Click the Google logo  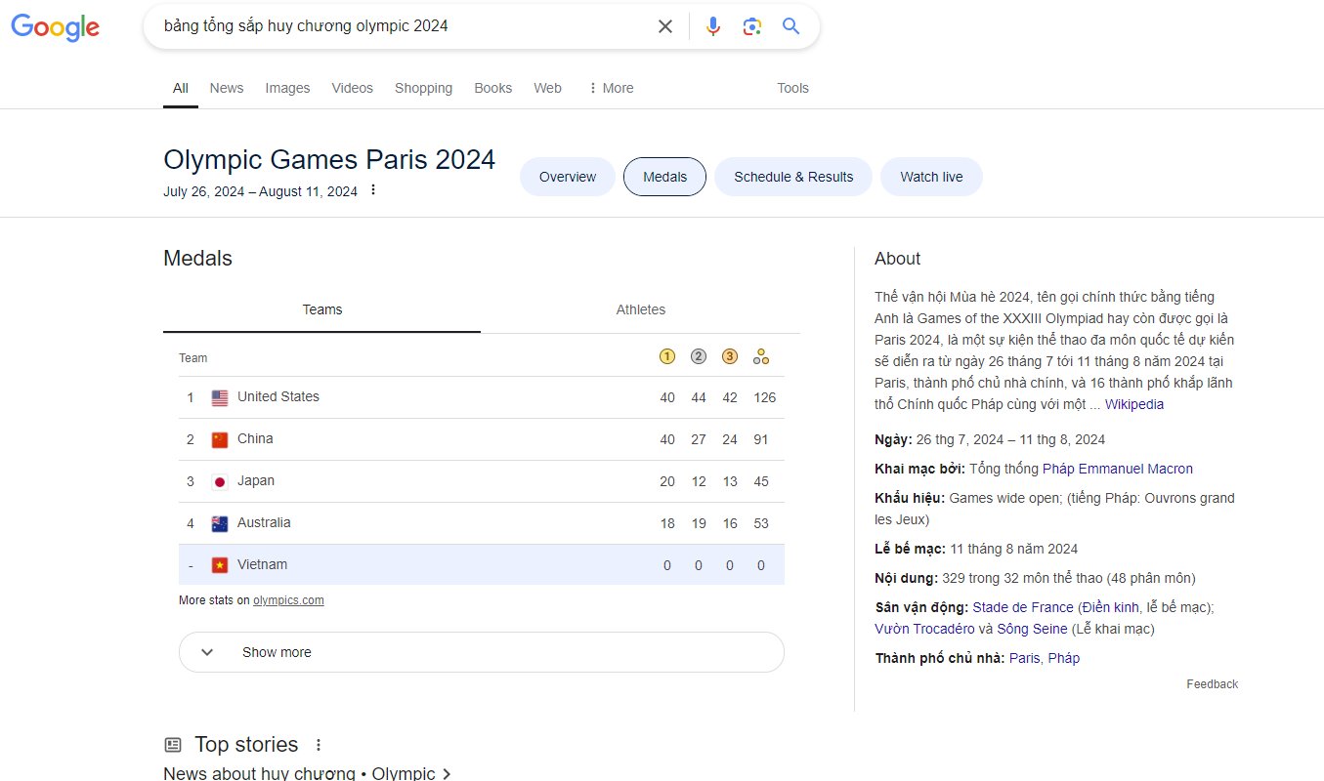[56, 26]
